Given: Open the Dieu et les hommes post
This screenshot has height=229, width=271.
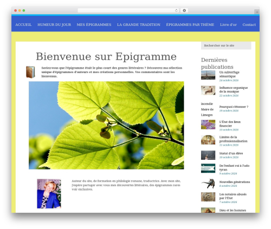Looking at the screenshot, I should coord(233,210).
